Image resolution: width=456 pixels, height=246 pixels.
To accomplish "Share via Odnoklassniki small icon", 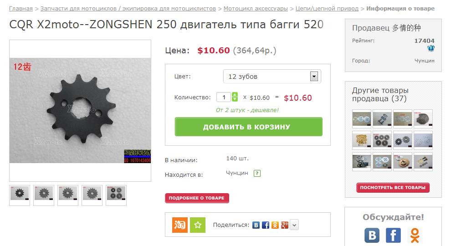I will 275,225.
